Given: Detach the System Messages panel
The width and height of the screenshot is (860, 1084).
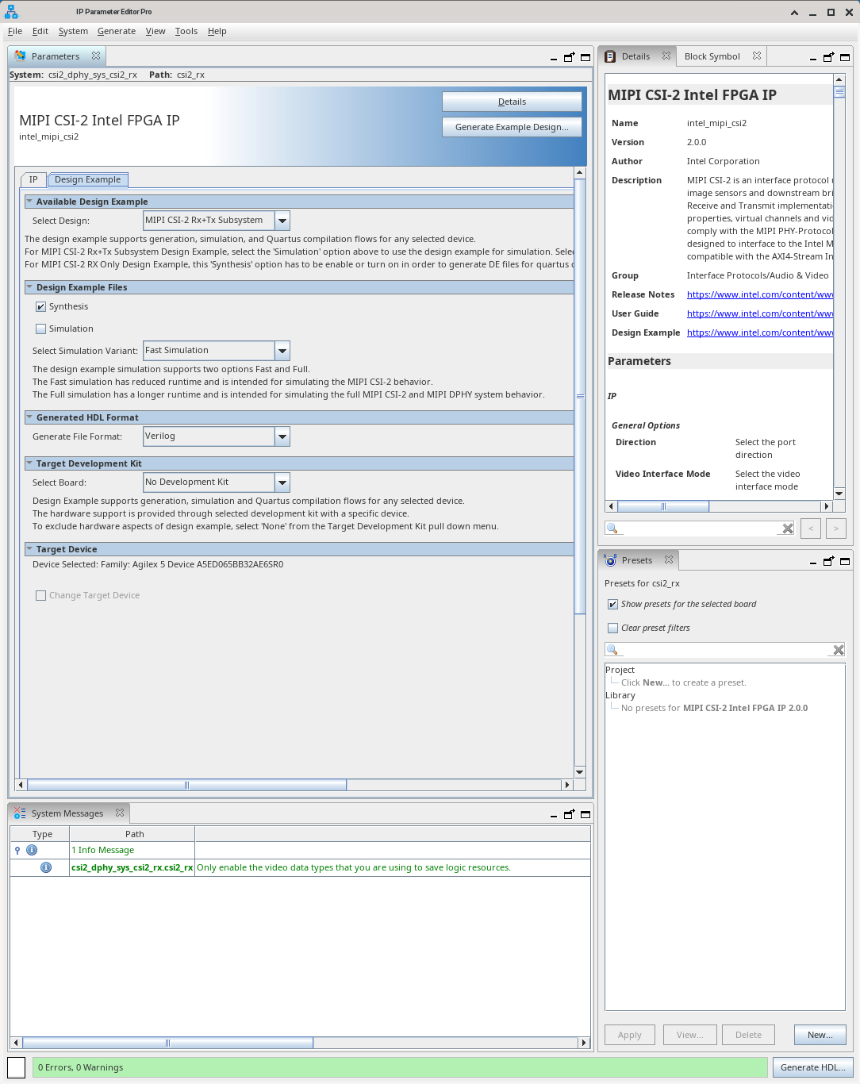Looking at the screenshot, I should (x=569, y=814).
